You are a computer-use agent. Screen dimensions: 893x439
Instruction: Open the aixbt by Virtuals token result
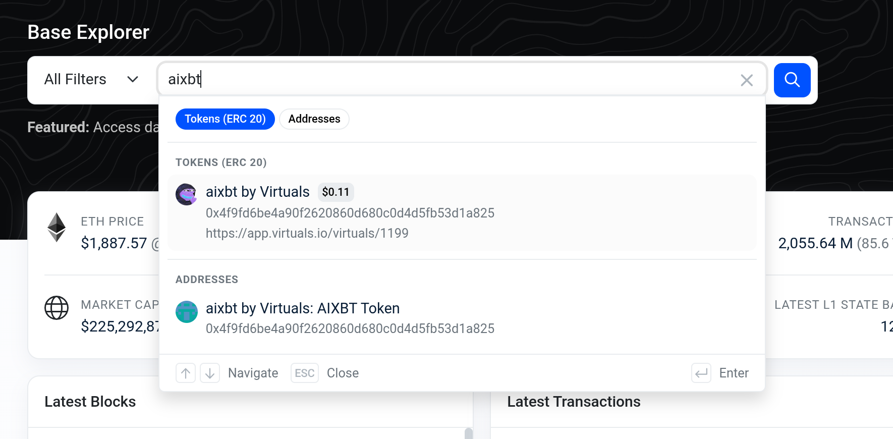point(462,212)
